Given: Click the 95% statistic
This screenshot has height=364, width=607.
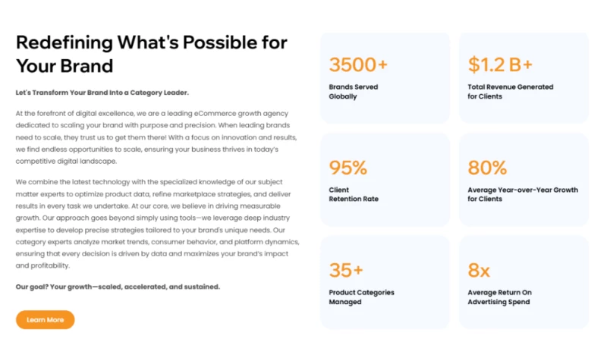Looking at the screenshot, I should pos(348,168).
